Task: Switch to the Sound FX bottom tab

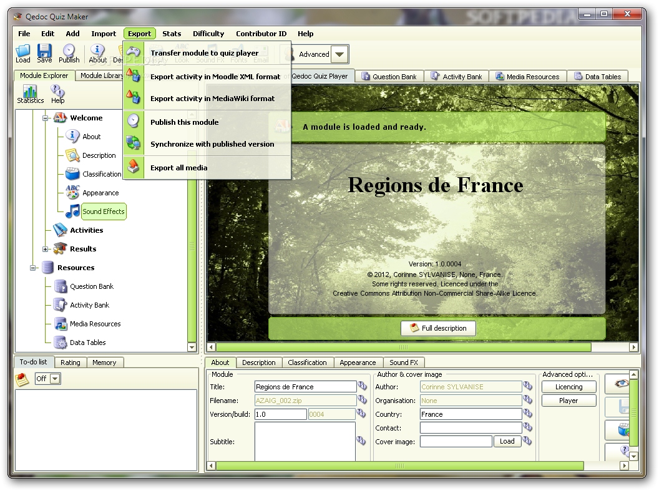Action: (404, 362)
